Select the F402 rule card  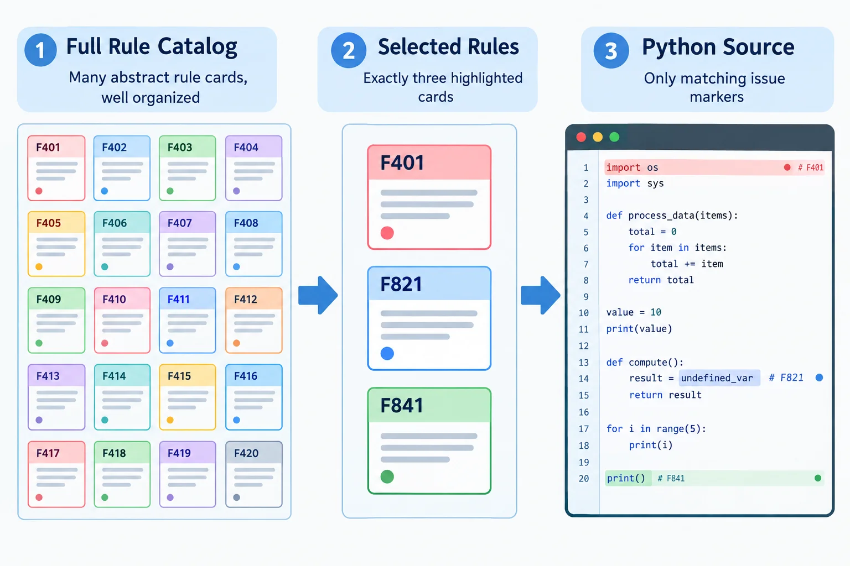(122, 168)
